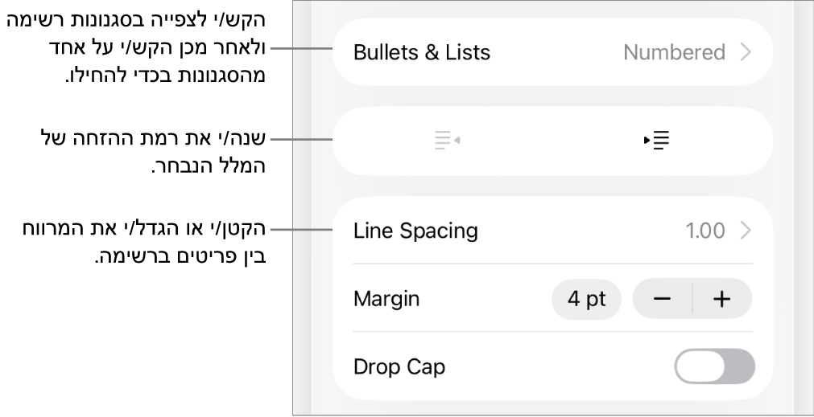Click the Margin label
This screenshot has height=417, width=814.
[x=386, y=300]
